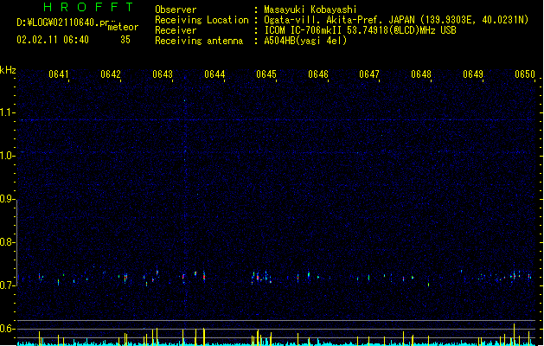Click the 0650 time marker
The image size is (544, 346).
tap(525, 74)
